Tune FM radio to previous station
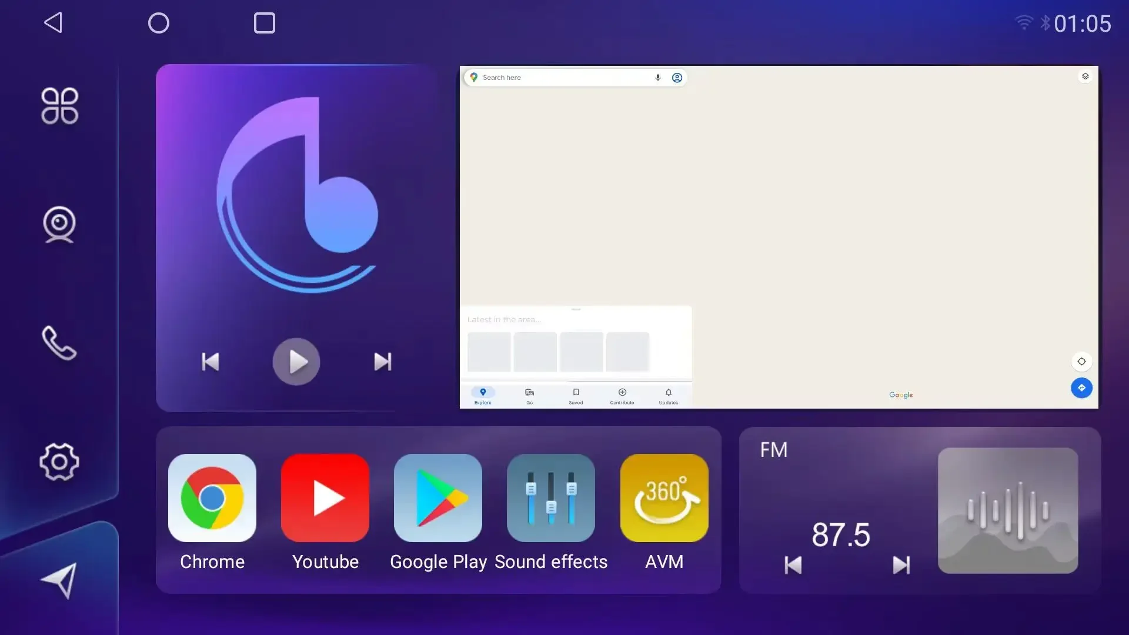The width and height of the screenshot is (1129, 635). (x=793, y=565)
